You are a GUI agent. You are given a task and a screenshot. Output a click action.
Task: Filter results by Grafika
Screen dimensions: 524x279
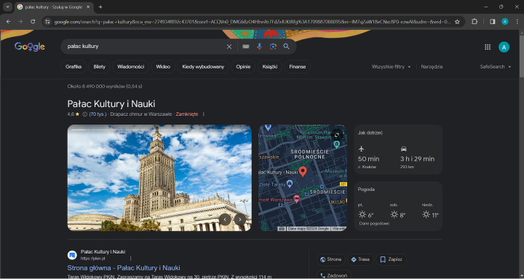coord(74,66)
